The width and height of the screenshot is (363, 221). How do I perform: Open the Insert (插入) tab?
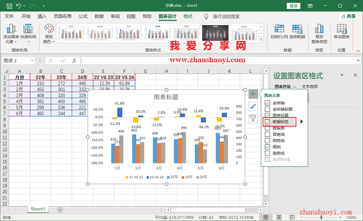[42, 17]
